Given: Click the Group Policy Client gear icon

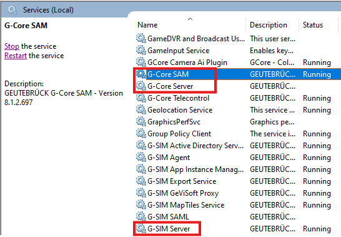Looking at the screenshot, I should coord(141,134).
